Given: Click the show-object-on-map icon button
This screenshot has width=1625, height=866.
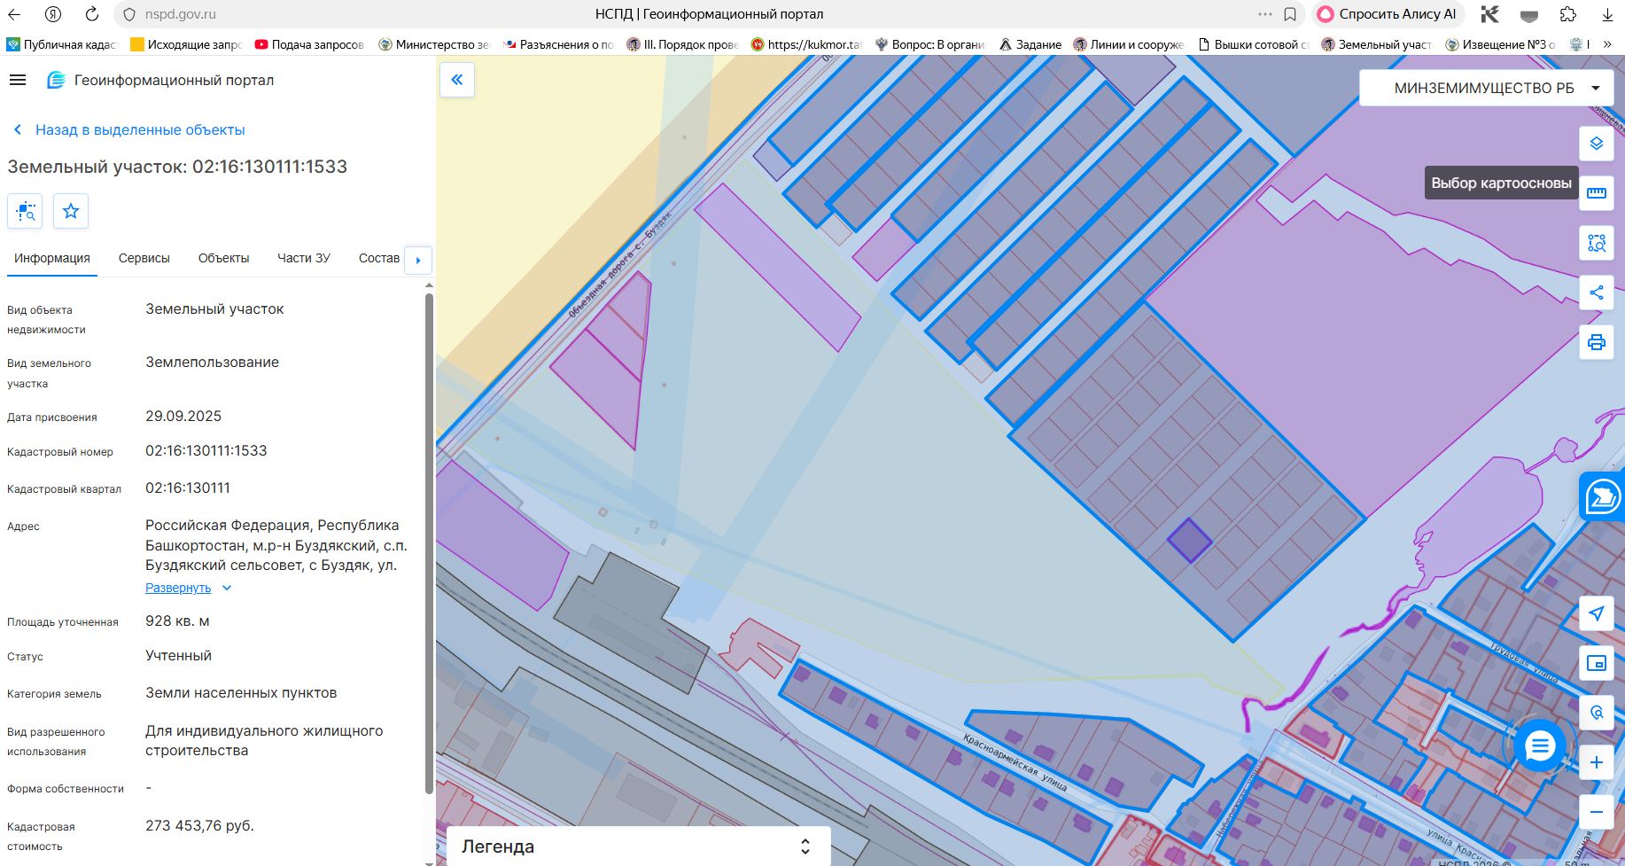Looking at the screenshot, I should [25, 211].
